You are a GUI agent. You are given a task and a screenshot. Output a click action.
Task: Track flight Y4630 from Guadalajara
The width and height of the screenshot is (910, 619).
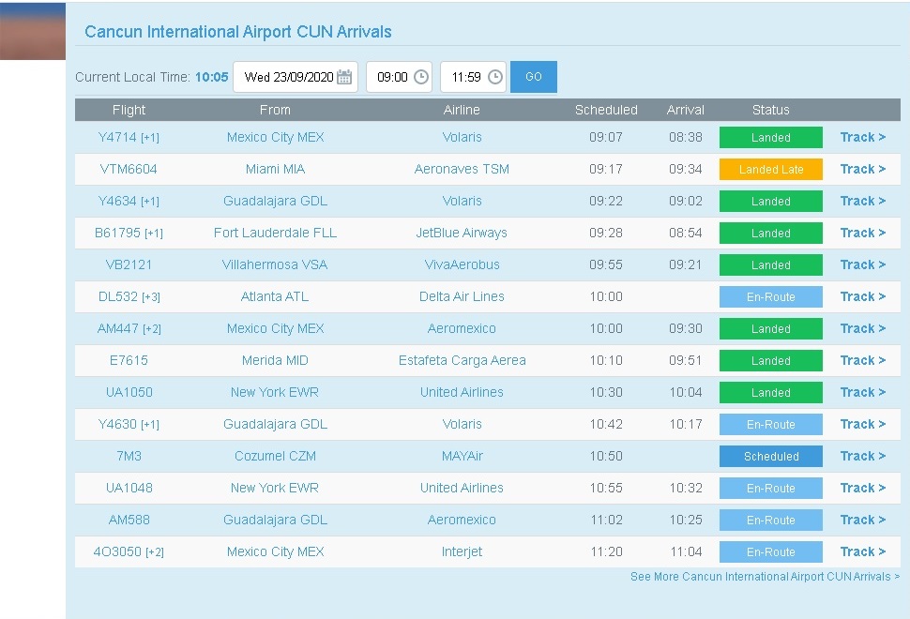point(863,424)
